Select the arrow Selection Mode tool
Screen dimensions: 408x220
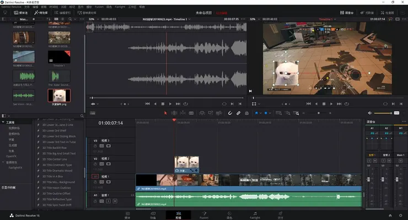click(x=166, y=113)
